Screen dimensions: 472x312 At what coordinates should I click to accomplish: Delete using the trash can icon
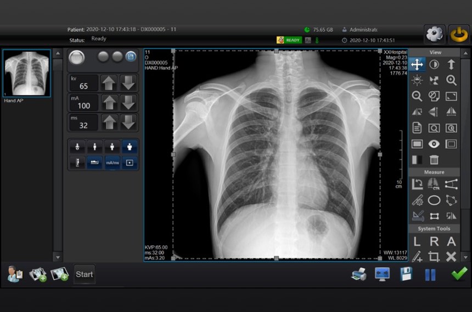(x=434, y=160)
